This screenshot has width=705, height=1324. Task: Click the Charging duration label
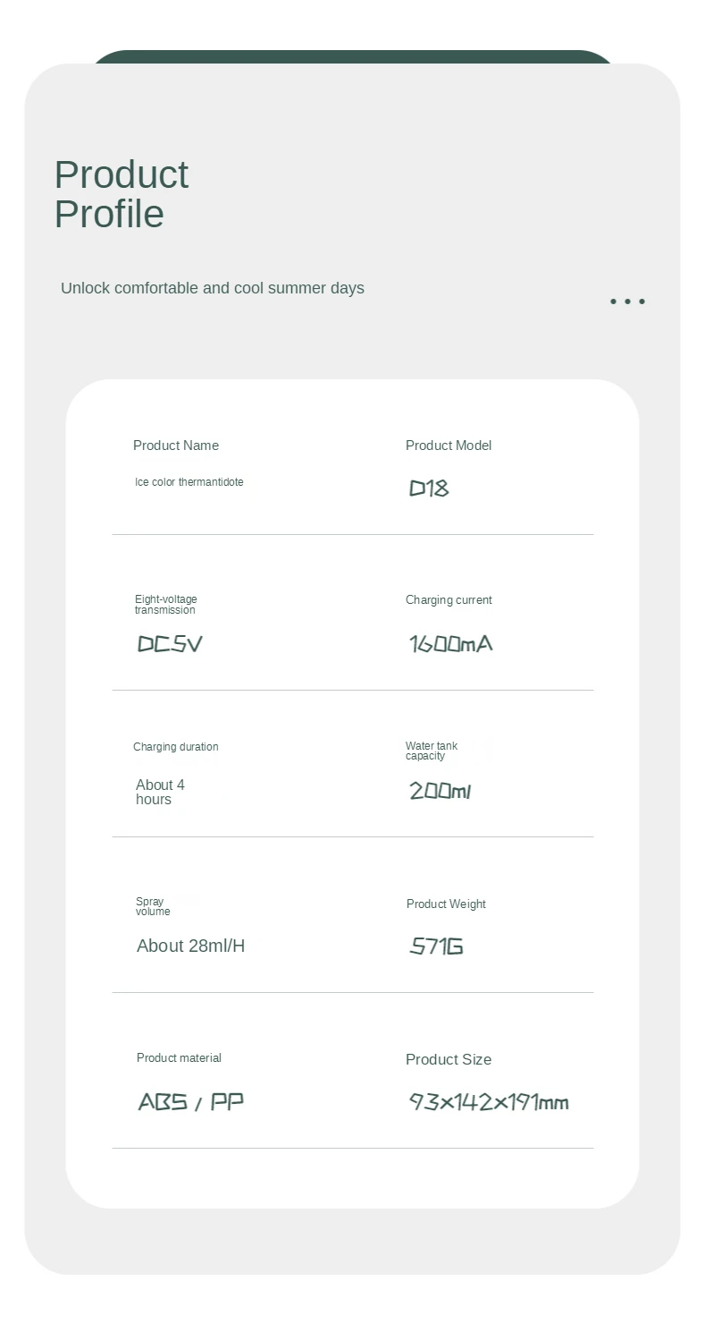point(176,747)
